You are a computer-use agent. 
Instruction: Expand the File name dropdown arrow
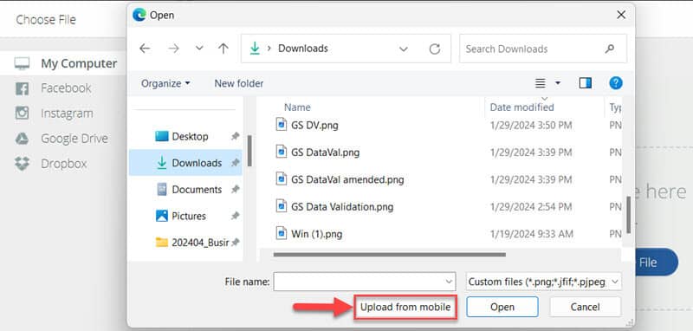449,282
